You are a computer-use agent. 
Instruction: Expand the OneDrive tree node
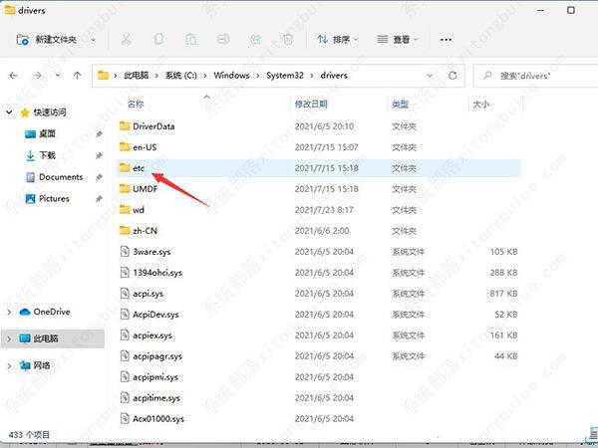pyautogui.click(x=9, y=312)
